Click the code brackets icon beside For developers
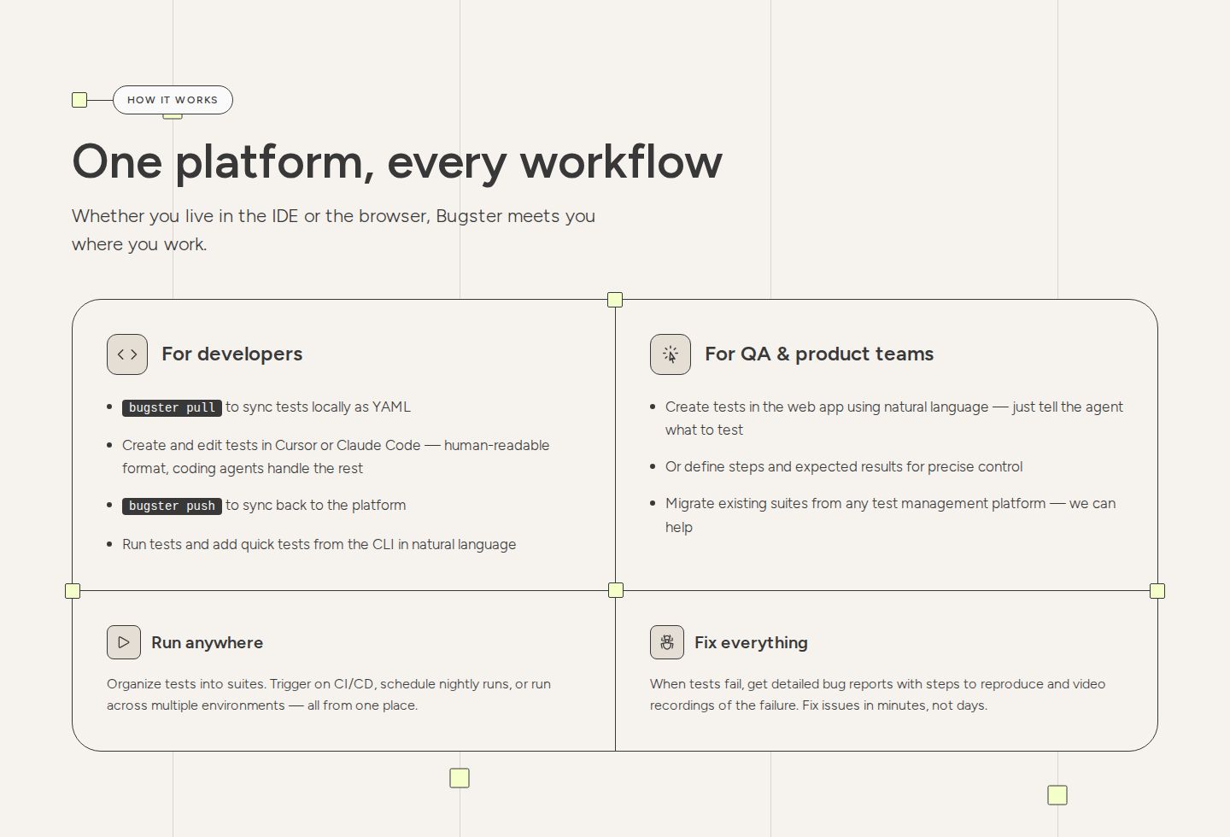Screen dimensions: 1230x837 tap(127, 354)
